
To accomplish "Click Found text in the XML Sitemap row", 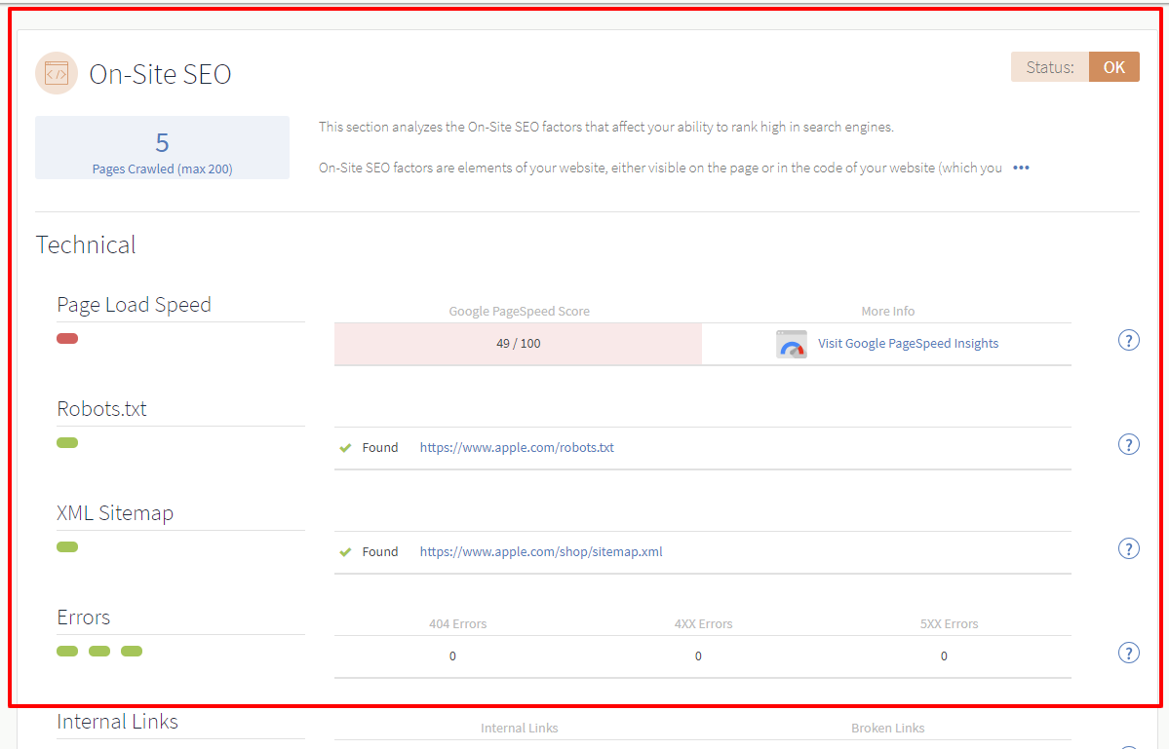I will pyautogui.click(x=380, y=551).
